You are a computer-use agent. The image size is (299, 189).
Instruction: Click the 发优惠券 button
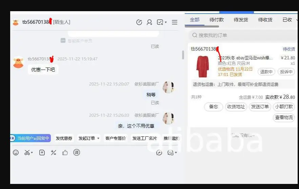click(x=64, y=138)
